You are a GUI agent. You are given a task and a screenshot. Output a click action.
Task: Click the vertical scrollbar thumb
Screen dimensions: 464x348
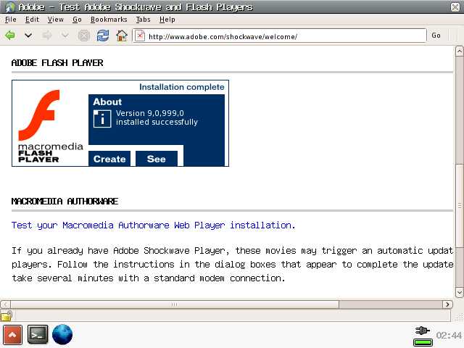[459, 205]
